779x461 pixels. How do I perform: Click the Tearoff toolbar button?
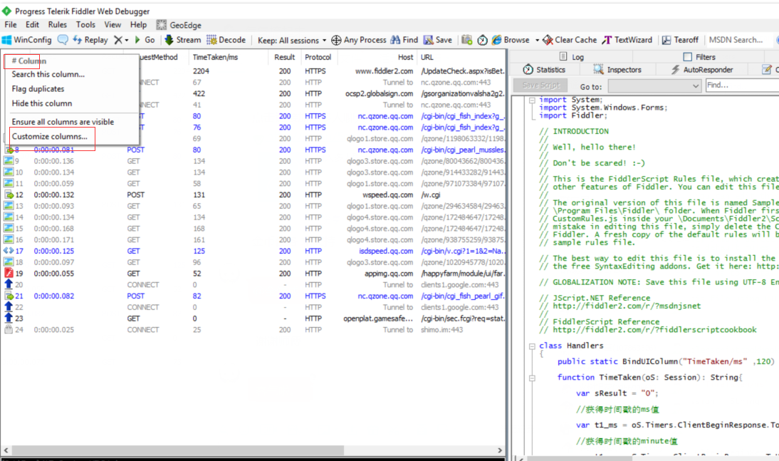[x=680, y=40]
